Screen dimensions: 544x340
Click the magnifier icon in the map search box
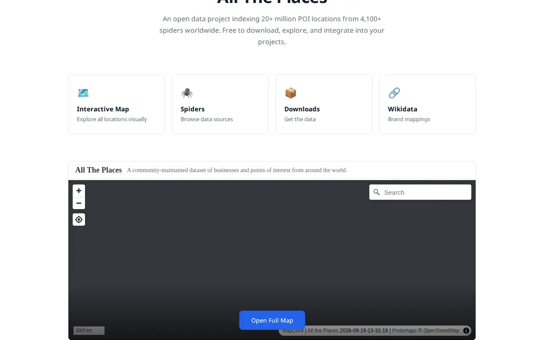pos(377,192)
